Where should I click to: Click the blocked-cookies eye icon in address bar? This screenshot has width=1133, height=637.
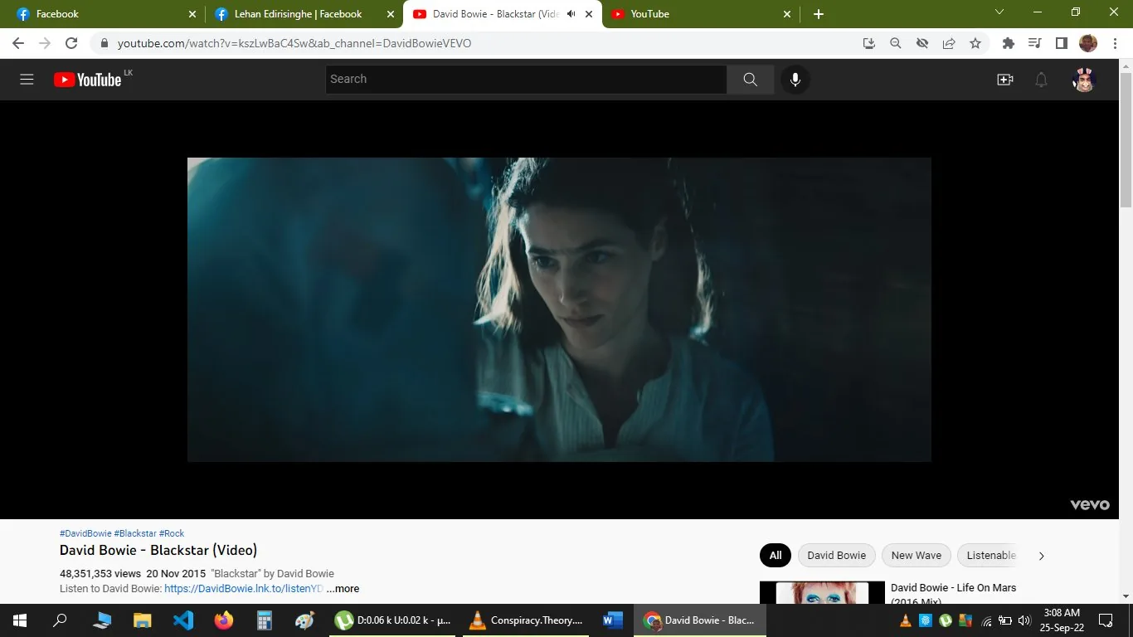(x=922, y=43)
